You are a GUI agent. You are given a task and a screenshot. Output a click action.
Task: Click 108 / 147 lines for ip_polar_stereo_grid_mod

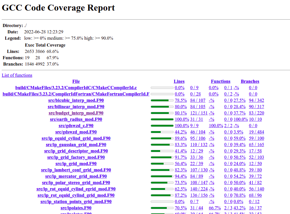199,183
